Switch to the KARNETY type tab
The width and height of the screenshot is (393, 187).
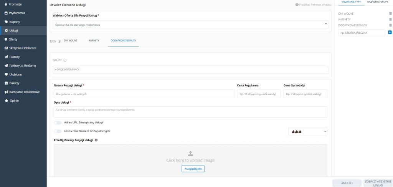point(94,40)
